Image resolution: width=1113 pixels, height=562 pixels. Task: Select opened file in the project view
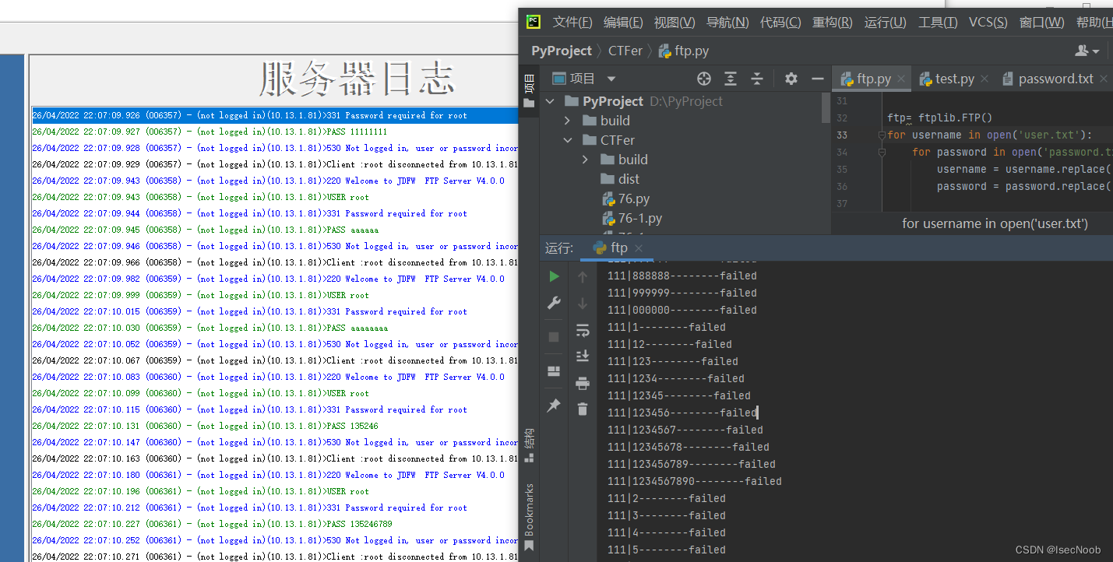click(704, 79)
